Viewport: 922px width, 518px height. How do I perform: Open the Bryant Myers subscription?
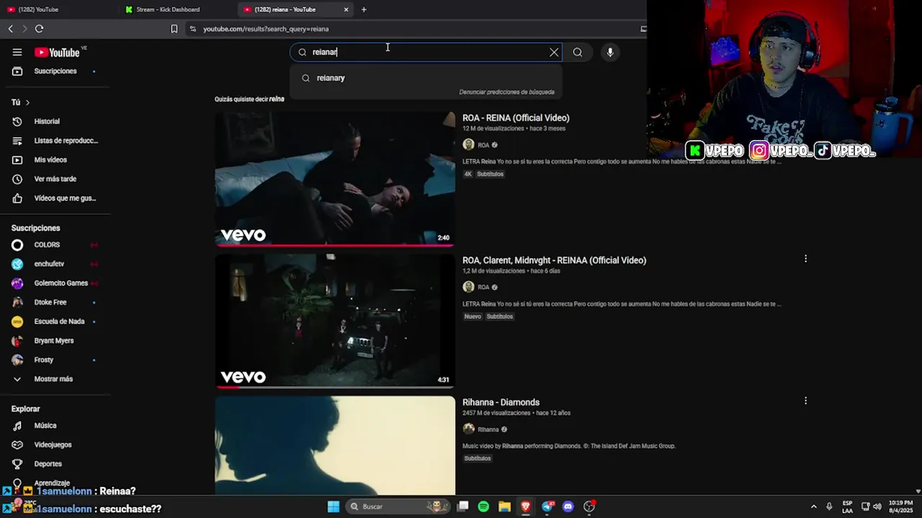click(55, 340)
